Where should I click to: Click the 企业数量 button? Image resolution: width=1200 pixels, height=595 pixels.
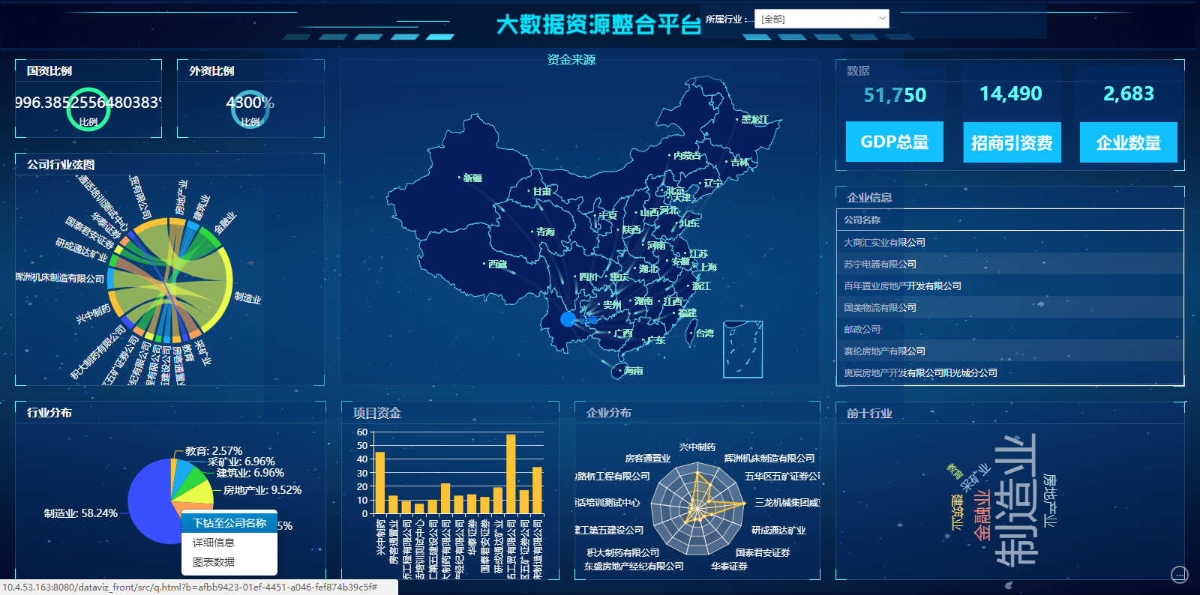pos(1129,142)
